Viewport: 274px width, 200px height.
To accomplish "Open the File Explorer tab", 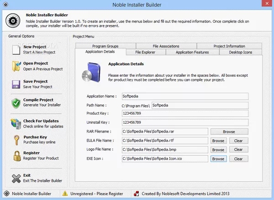I will (x=145, y=52).
